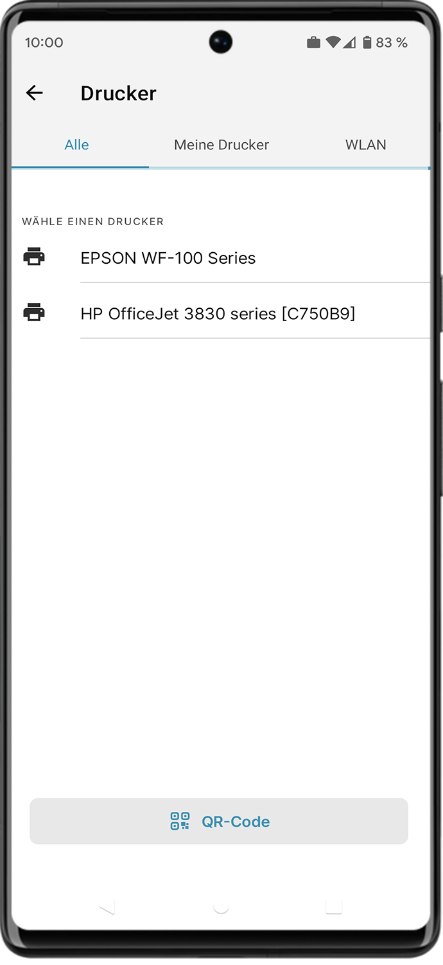Tap the QR code icon
Image resolution: width=443 pixels, height=965 pixels.
pos(180,821)
